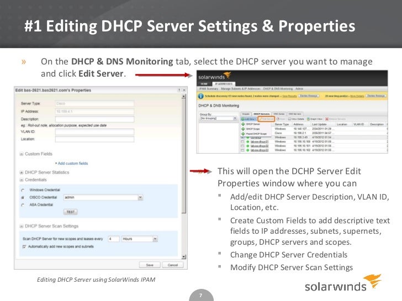Switch to the DHCP Servers tab
Viewport: 402px width, 301px height.
point(262,114)
